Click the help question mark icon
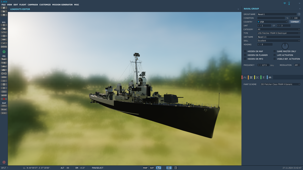This screenshot has width=303, height=170. [x=299, y=14]
